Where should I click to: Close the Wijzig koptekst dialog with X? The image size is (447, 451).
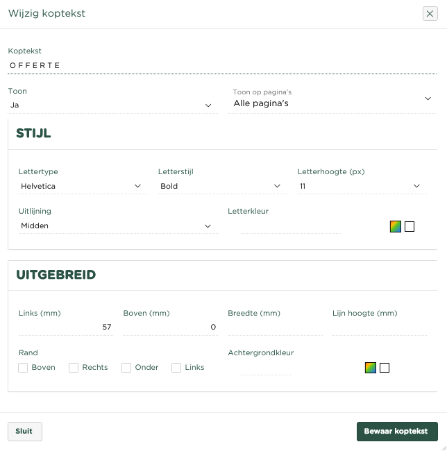click(430, 14)
